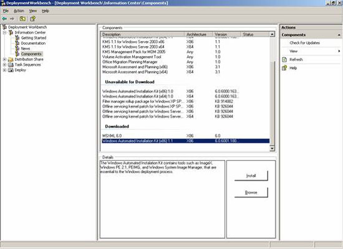Expand the Task Sequences tree node
Screen dimensions: 343x249
coord(4,65)
